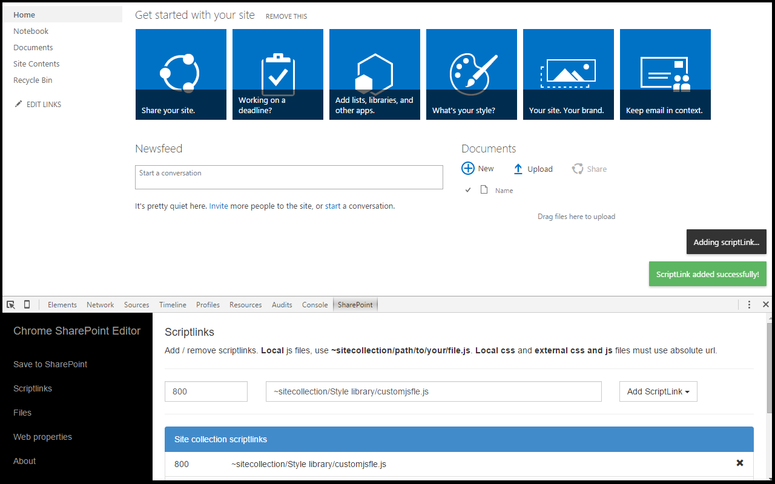
Task: Click the Invite link in Newsfeed
Action: click(x=219, y=206)
